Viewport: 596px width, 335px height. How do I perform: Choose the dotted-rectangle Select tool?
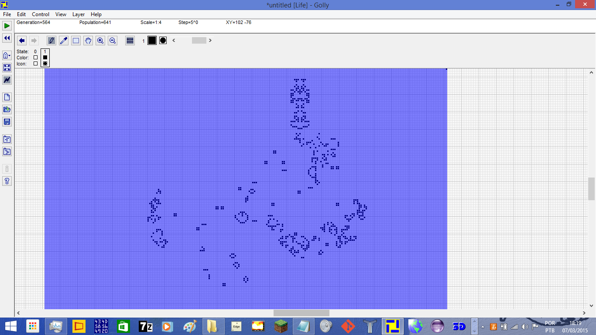coord(76,41)
